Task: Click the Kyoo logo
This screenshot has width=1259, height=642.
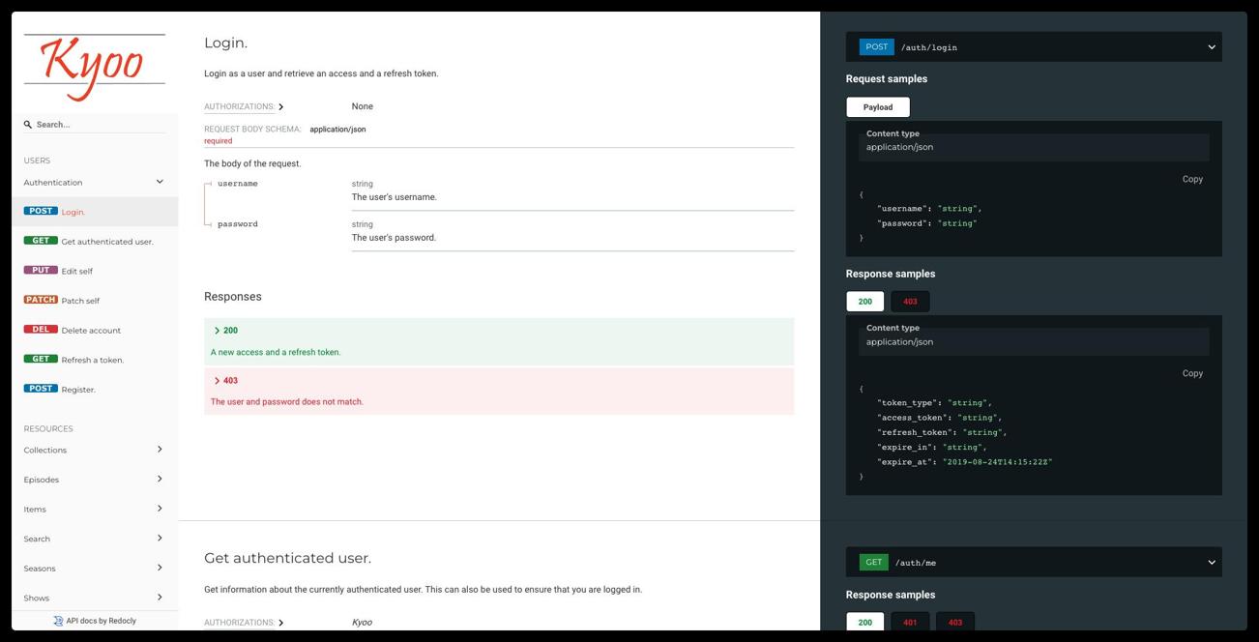Action: [95, 68]
